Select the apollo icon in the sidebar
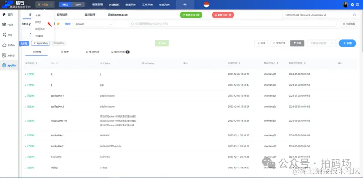 [x=4, y=65]
